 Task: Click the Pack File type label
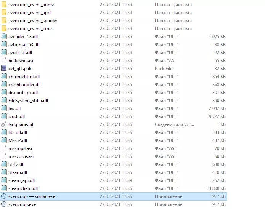pos(164,68)
